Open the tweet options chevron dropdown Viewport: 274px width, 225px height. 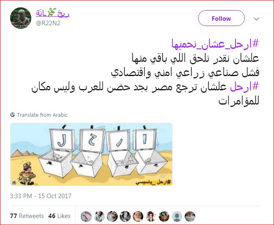(257, 19)
